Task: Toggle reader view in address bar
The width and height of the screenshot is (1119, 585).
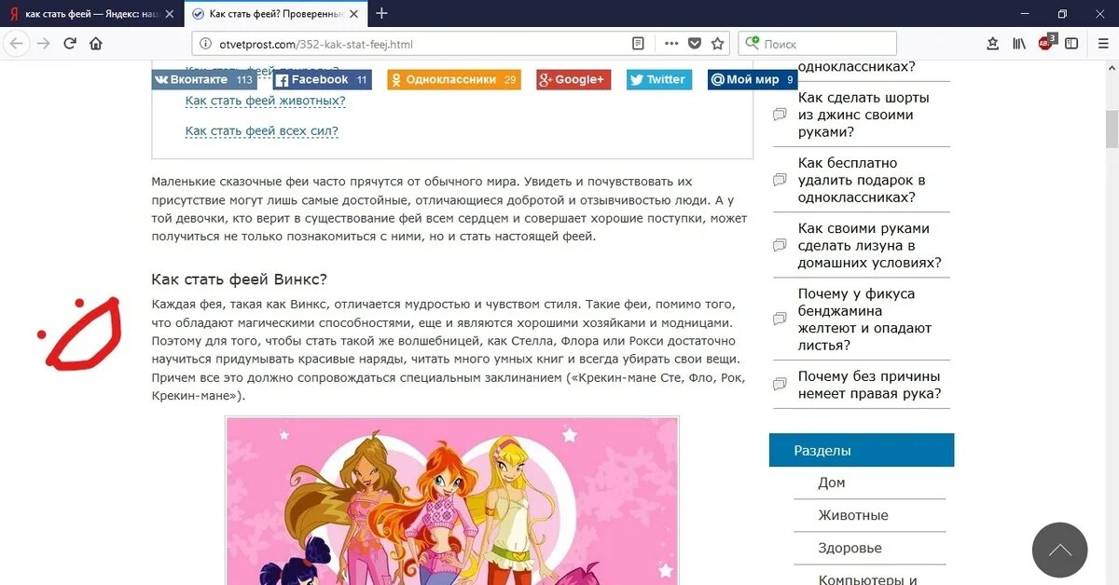Action: 639,44
